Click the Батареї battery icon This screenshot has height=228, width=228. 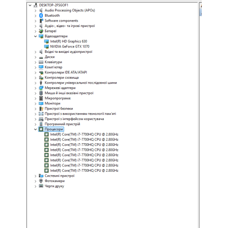coord(41,31)
